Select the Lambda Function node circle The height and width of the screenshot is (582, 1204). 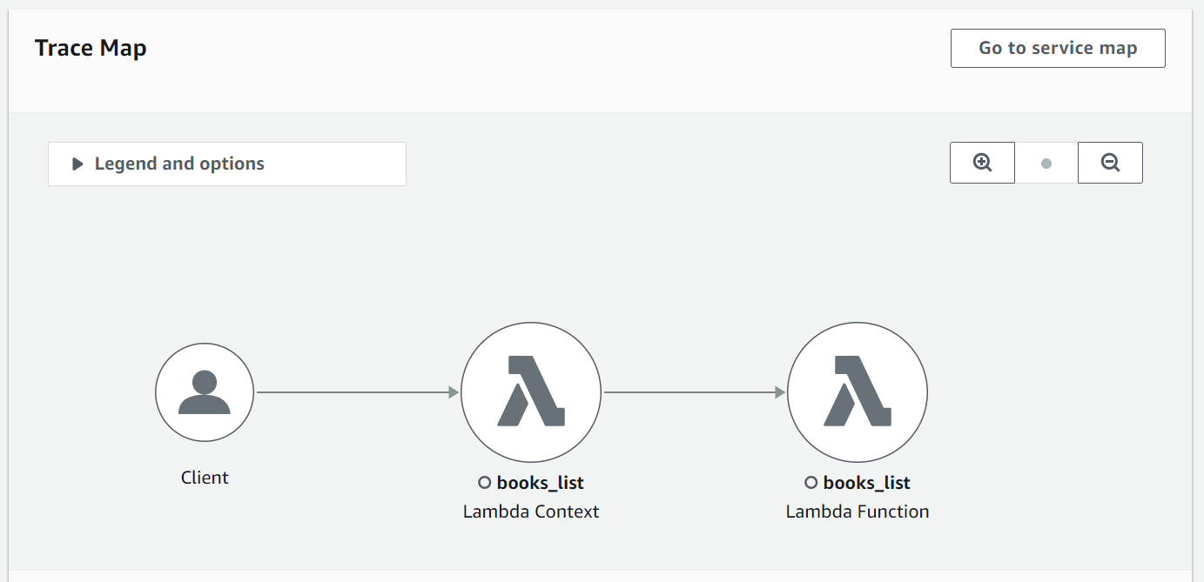[858, 392]
